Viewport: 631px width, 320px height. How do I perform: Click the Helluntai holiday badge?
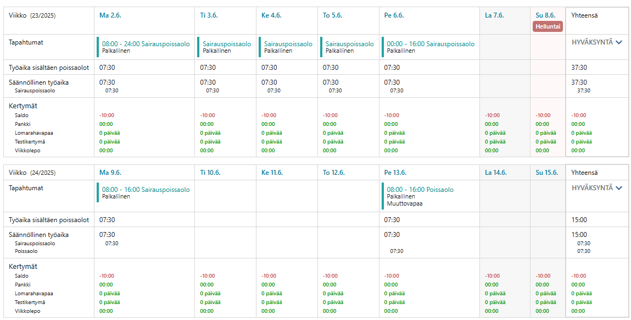click(548, 26)
